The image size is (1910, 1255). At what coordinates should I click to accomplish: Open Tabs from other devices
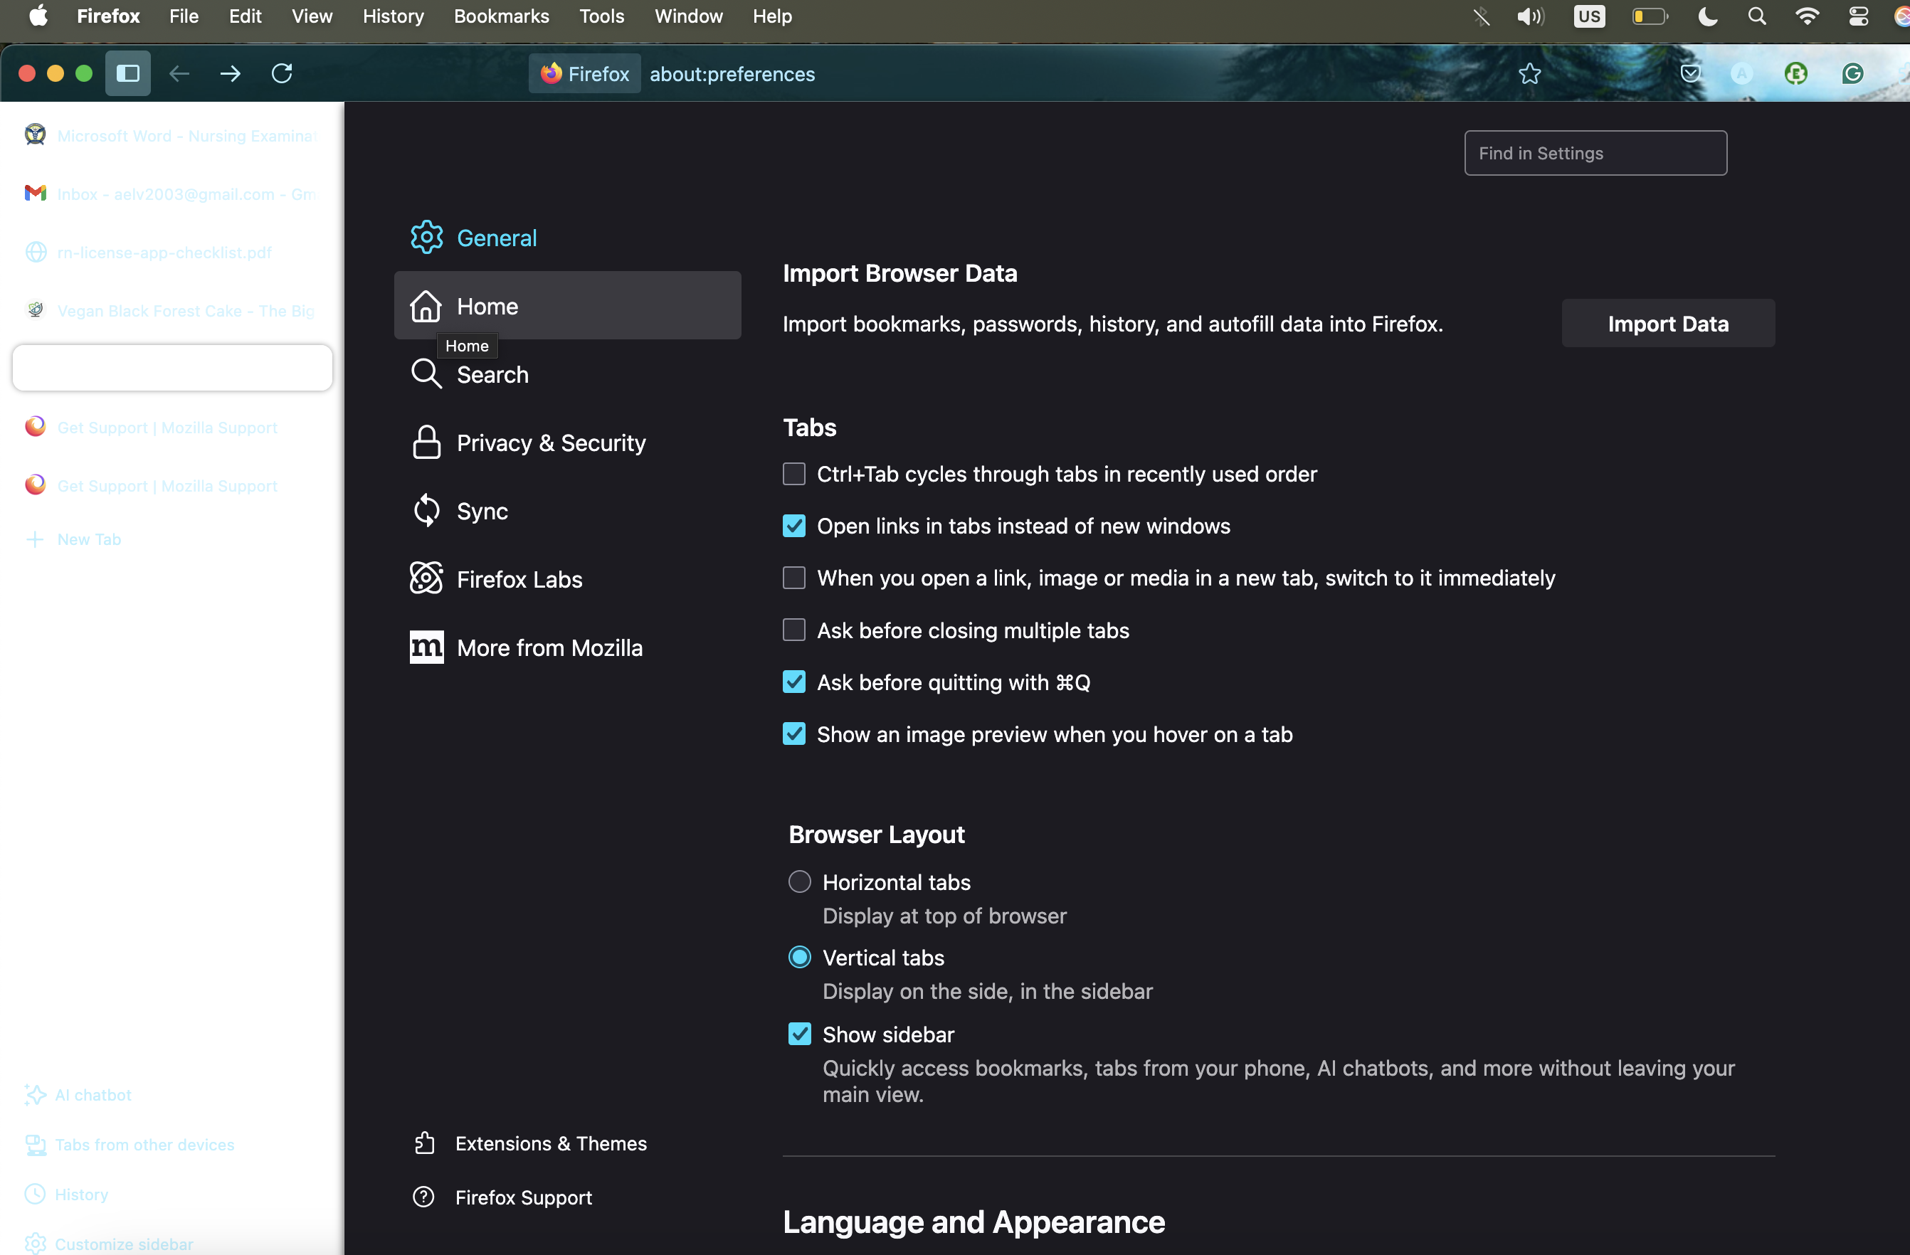tap(130, 1144)
